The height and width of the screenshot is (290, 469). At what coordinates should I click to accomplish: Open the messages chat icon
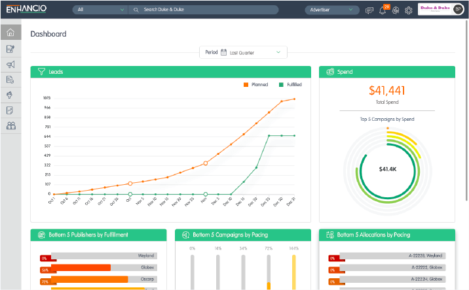pos(369,10)
